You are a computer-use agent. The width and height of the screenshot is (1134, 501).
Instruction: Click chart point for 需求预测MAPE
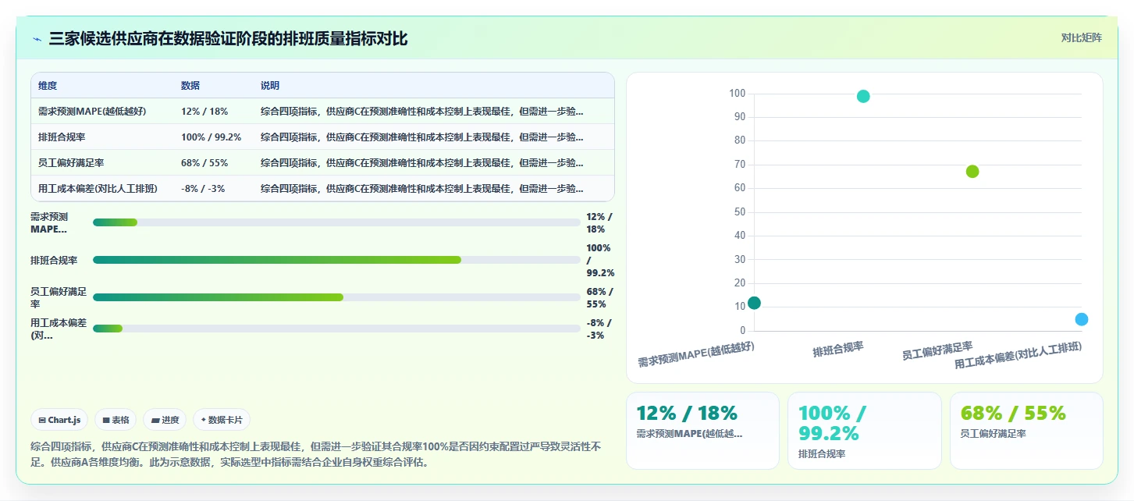754,303
